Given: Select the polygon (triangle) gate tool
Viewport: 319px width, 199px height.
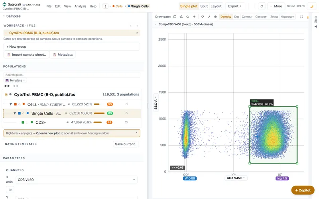Looking at the screenshot, I should [181, 17].
